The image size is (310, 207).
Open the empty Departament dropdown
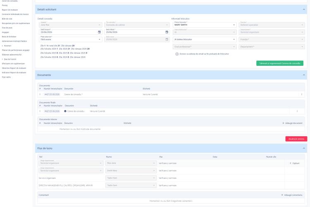point(272,47)
